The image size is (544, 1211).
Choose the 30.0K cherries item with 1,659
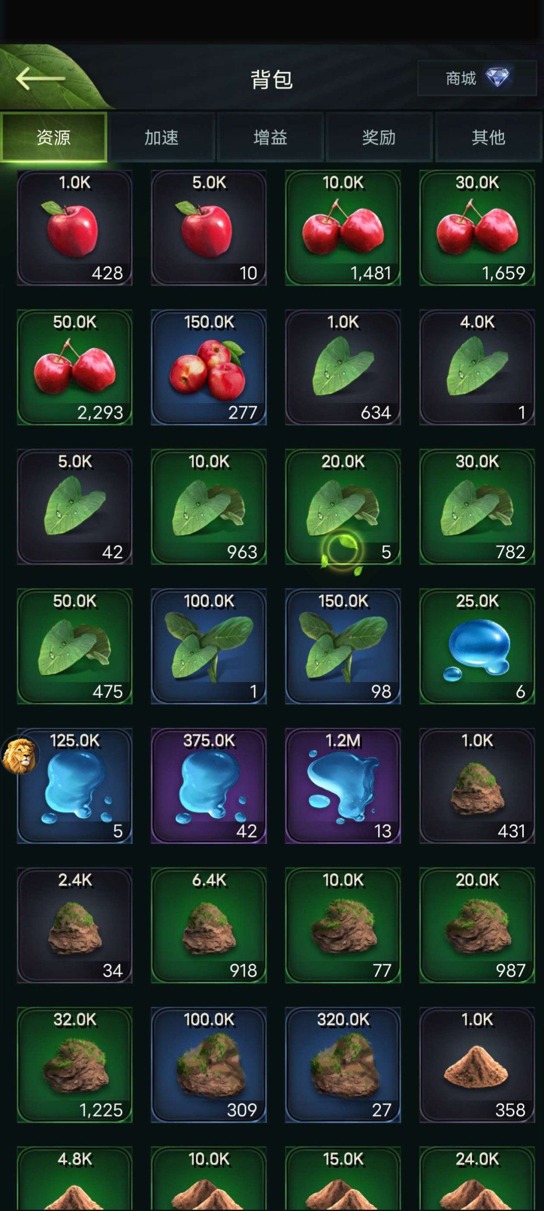477,228
